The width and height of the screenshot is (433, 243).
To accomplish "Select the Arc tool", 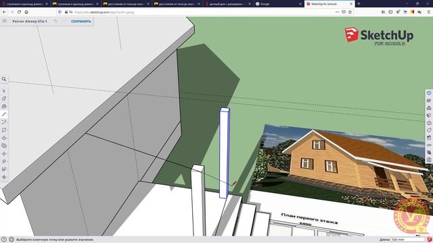I will tap(4, 122).
